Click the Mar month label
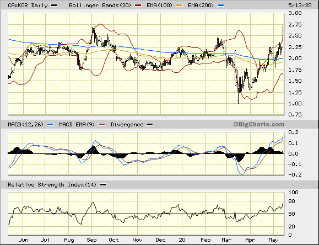319x245 pixels. [226, 240]
